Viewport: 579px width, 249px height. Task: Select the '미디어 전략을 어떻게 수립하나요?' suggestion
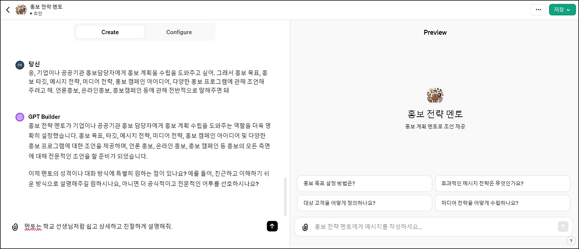click(x=503, y=203)
